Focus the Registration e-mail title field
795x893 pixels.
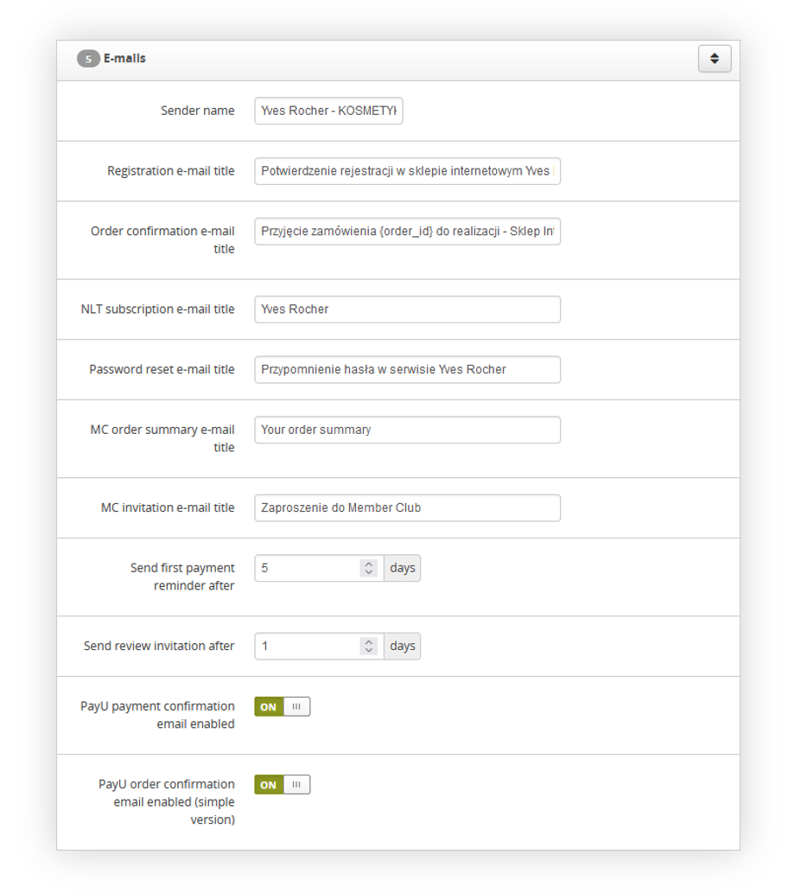coord(407,171)
